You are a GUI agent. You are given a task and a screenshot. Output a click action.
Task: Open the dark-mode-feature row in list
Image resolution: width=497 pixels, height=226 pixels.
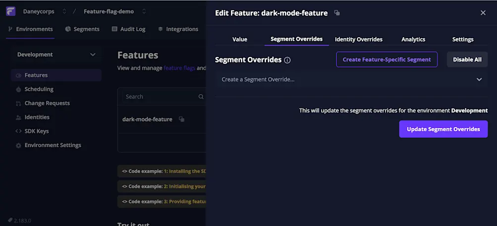coord(162,119)
